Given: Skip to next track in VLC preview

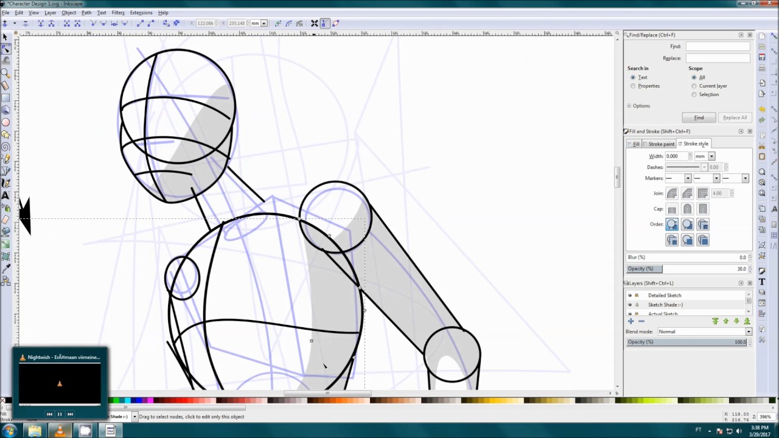Looking at the screenshot, I should (x=70, y=414).
